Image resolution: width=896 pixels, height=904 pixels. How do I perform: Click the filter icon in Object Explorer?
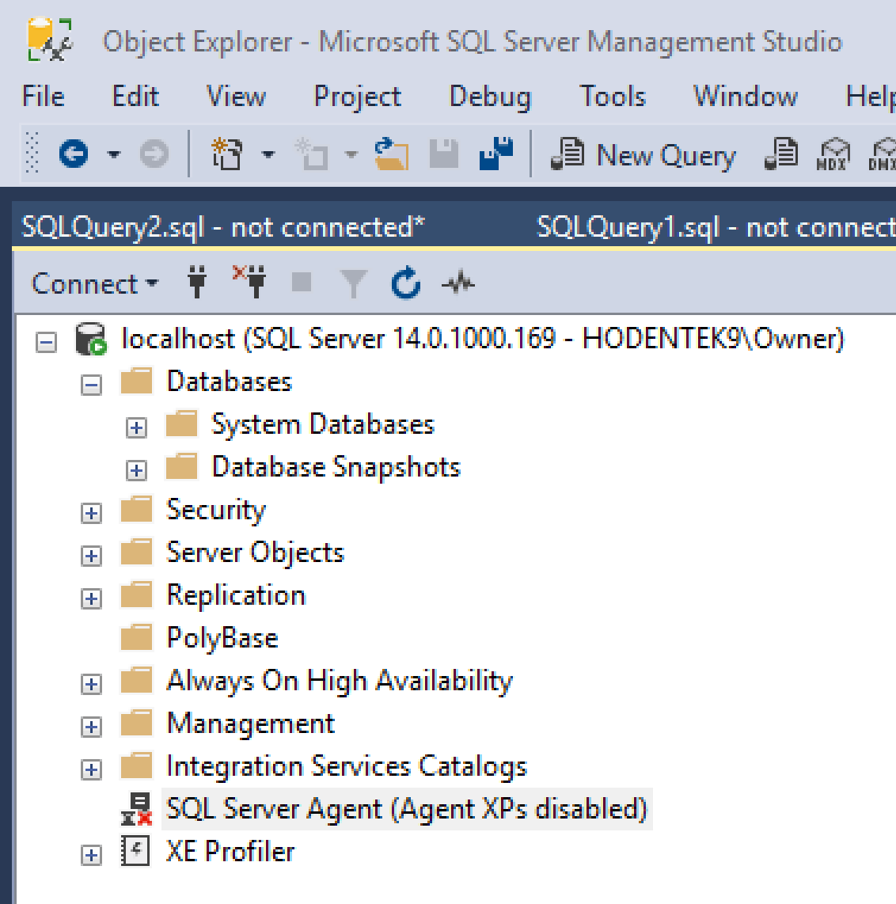[x=353, y=283]
